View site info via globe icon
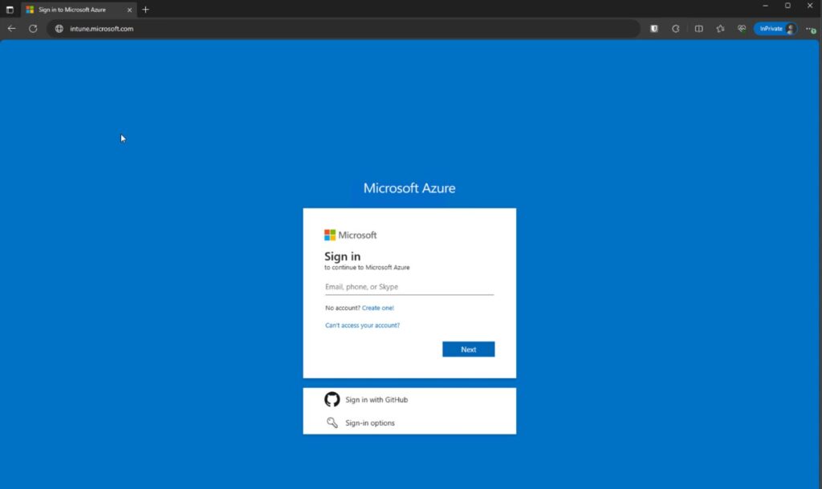The height and width of the screenshot is (489, 822). (x=59, y=28)
